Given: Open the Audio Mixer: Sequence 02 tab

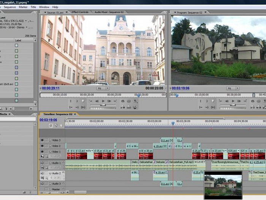Looking at the screenshot, I should [x=109, y=12].
